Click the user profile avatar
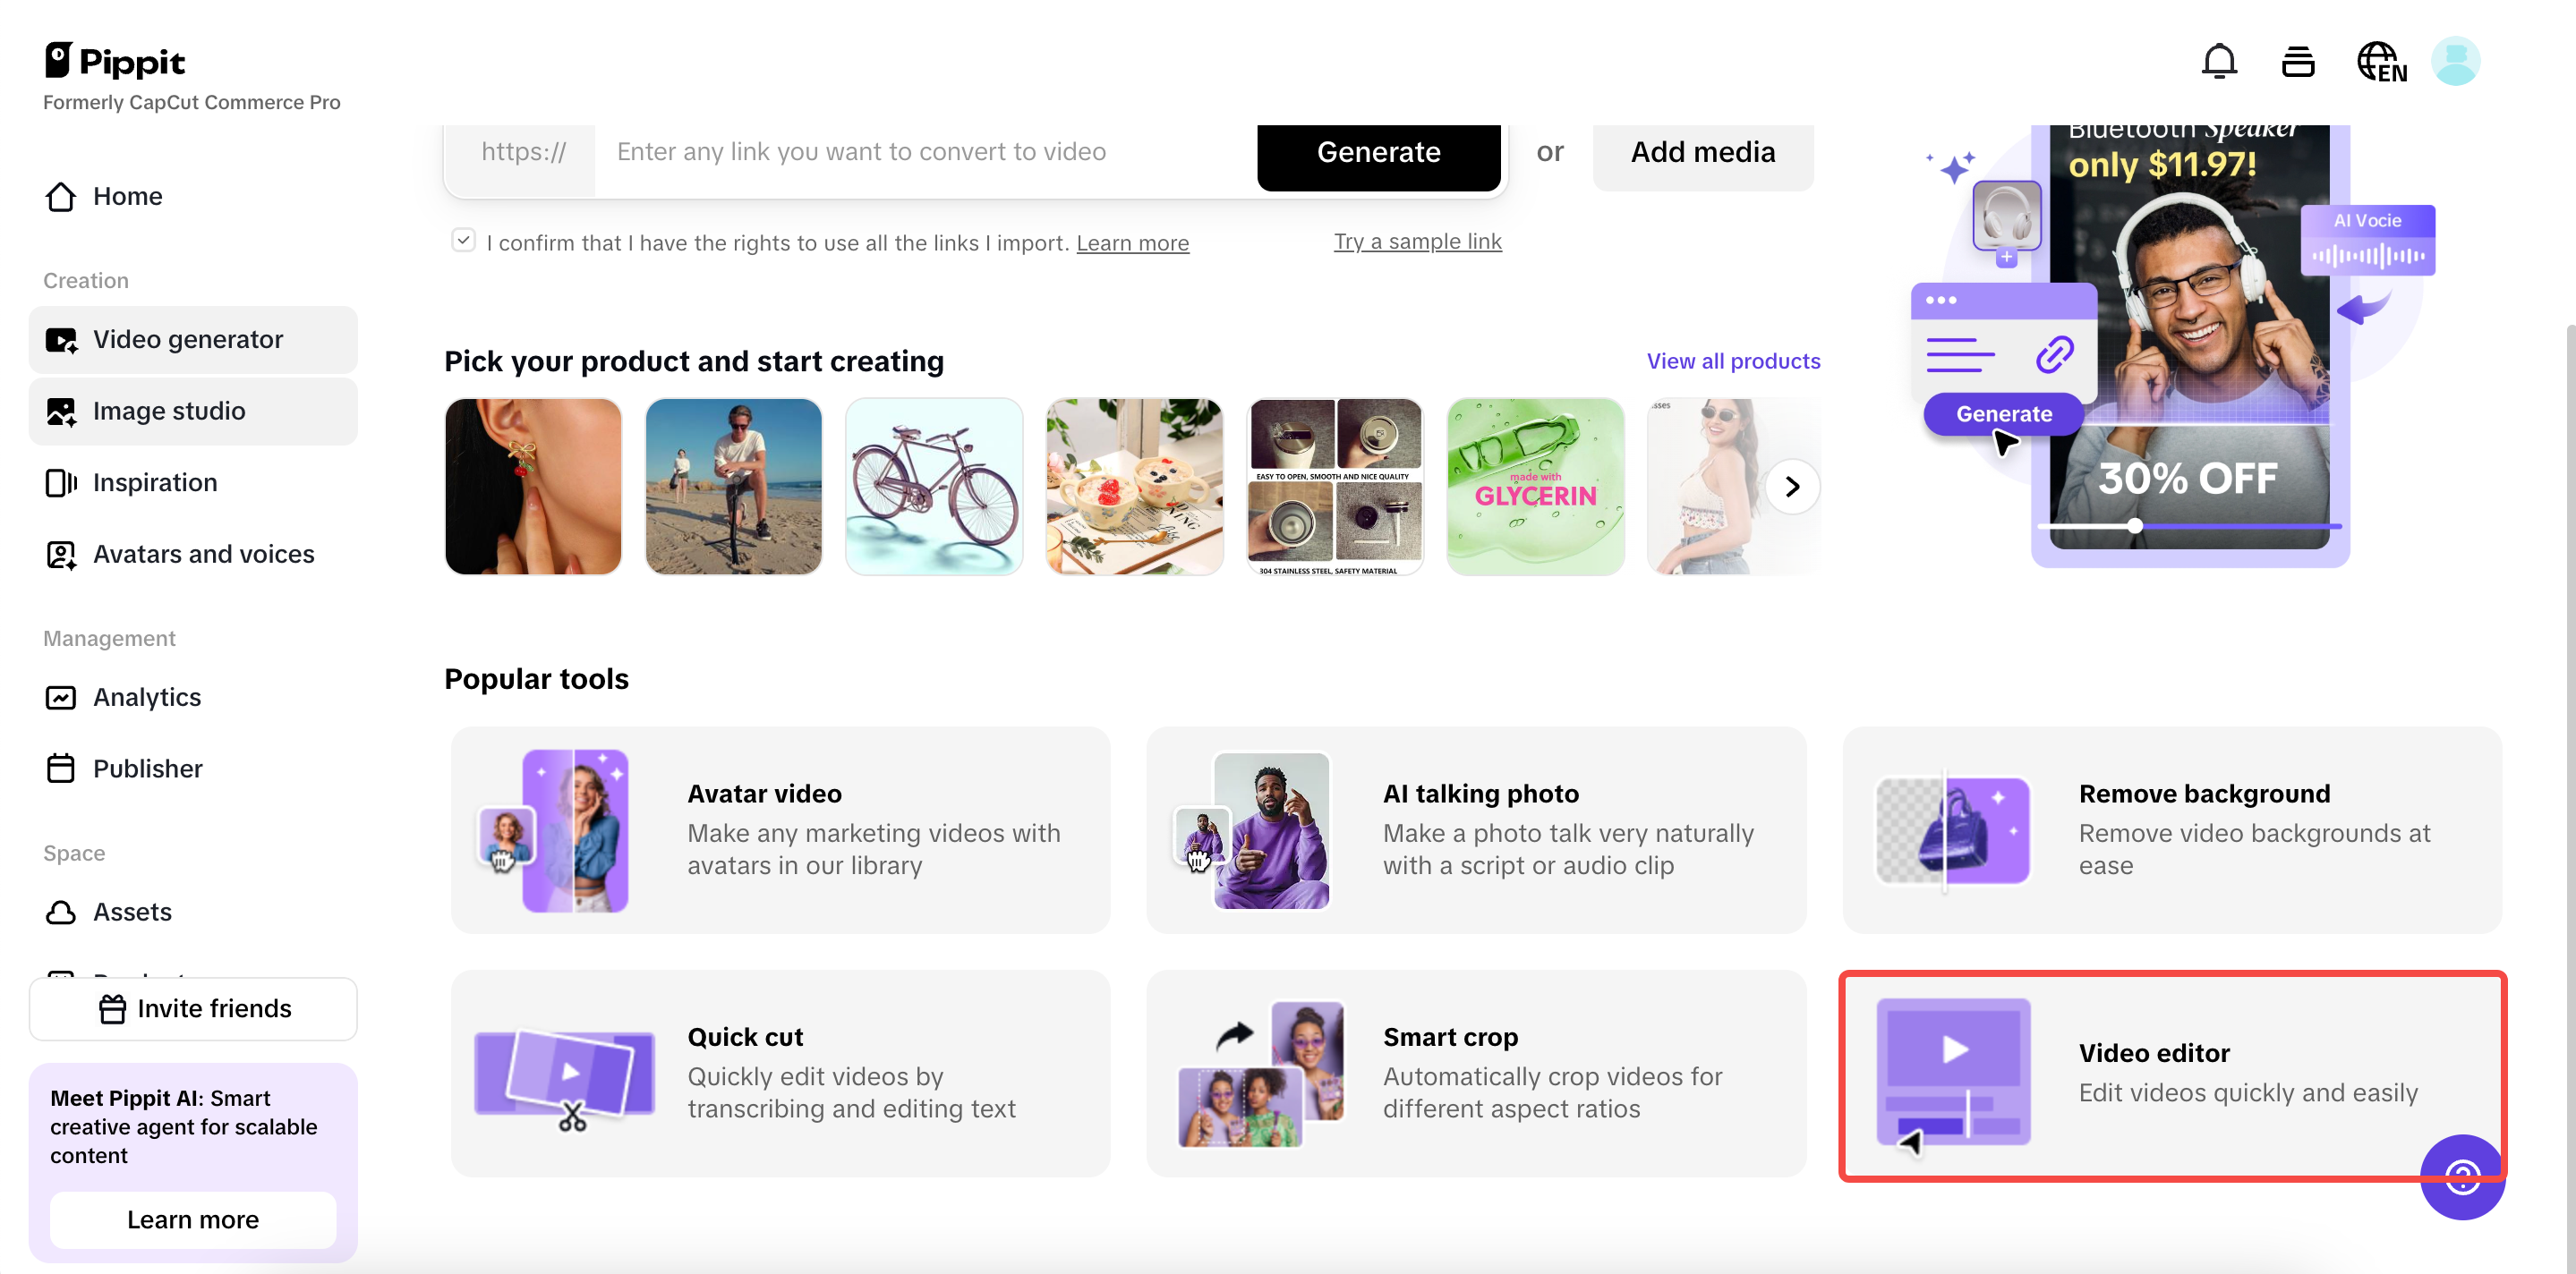Image resolution: width=2576 pixels, height=1274 pixels. click(2455, 62)
